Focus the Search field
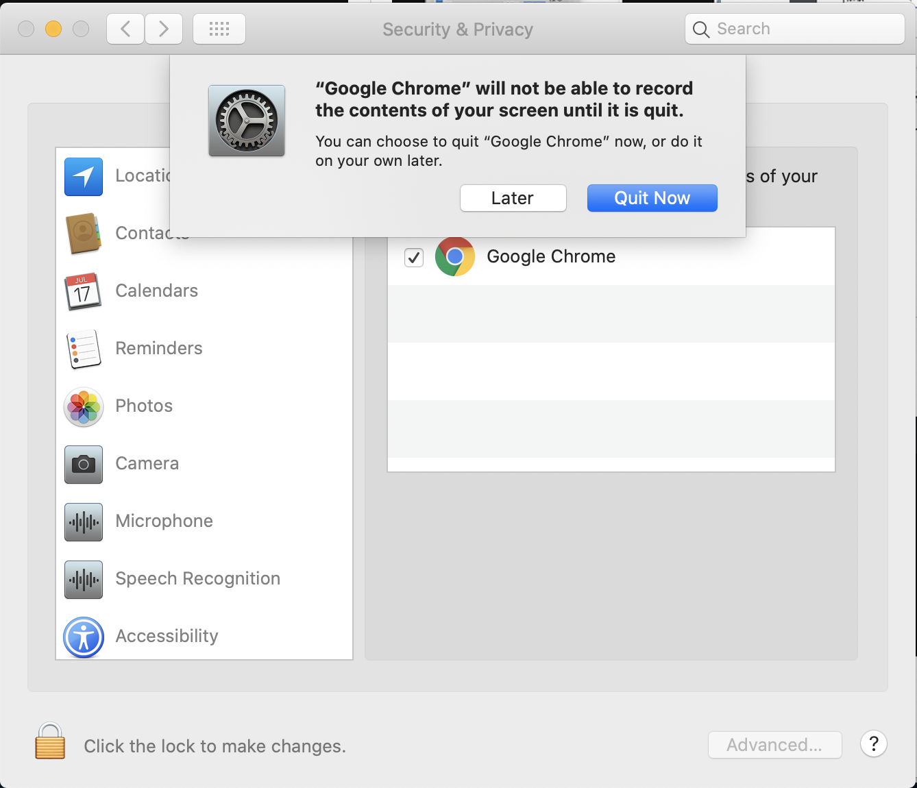Screen dimensions: 917x788 pyautogui.click(x=795, y=29)
